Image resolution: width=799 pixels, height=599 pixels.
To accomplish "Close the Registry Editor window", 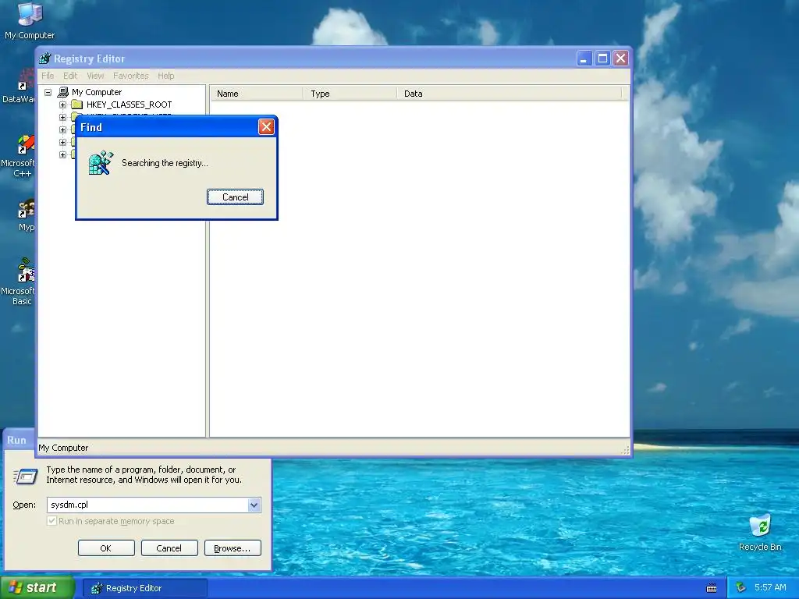I will tap(620, 58).
